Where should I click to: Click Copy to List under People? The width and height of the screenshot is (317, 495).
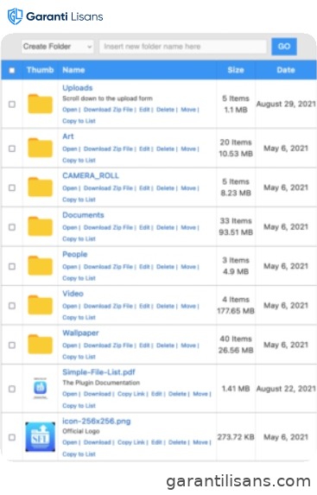pos(79,278)
